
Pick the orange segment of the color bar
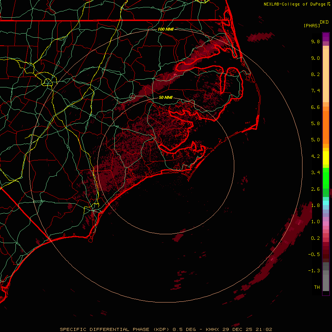point(326,127)
